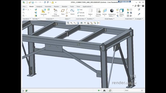The image size is (166, 93).
Task: Click the Find binoculars icon
Action: point(104,91)
